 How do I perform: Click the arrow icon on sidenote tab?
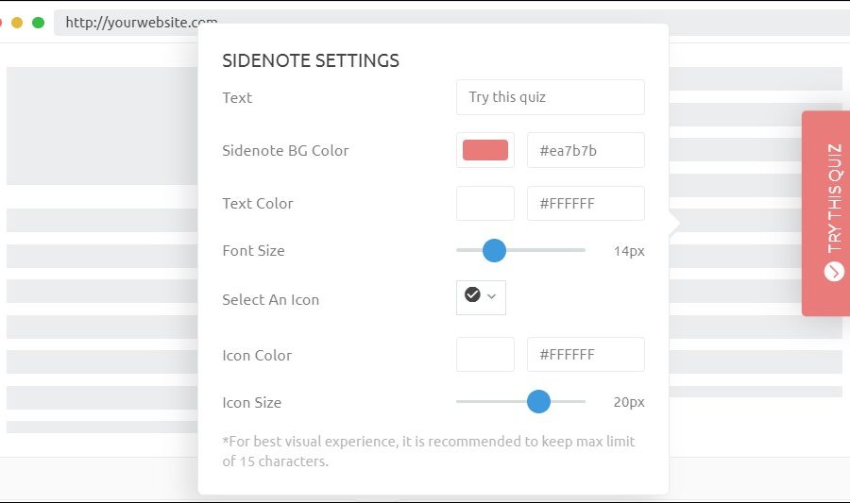(833, 272)
